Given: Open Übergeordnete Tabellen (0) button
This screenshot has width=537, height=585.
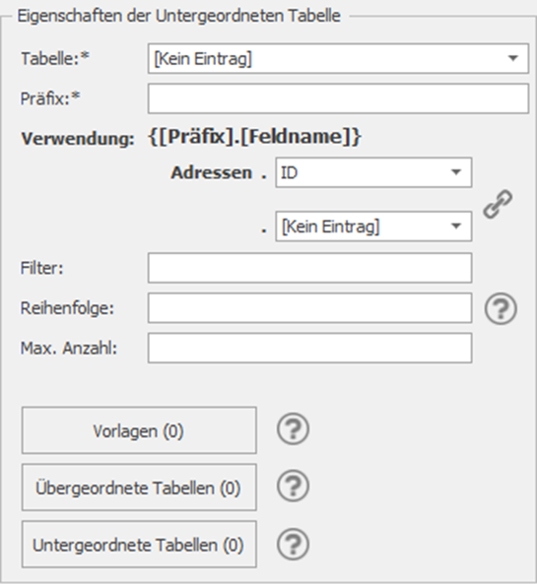Looking at the screenshot, I should point(139,487).
